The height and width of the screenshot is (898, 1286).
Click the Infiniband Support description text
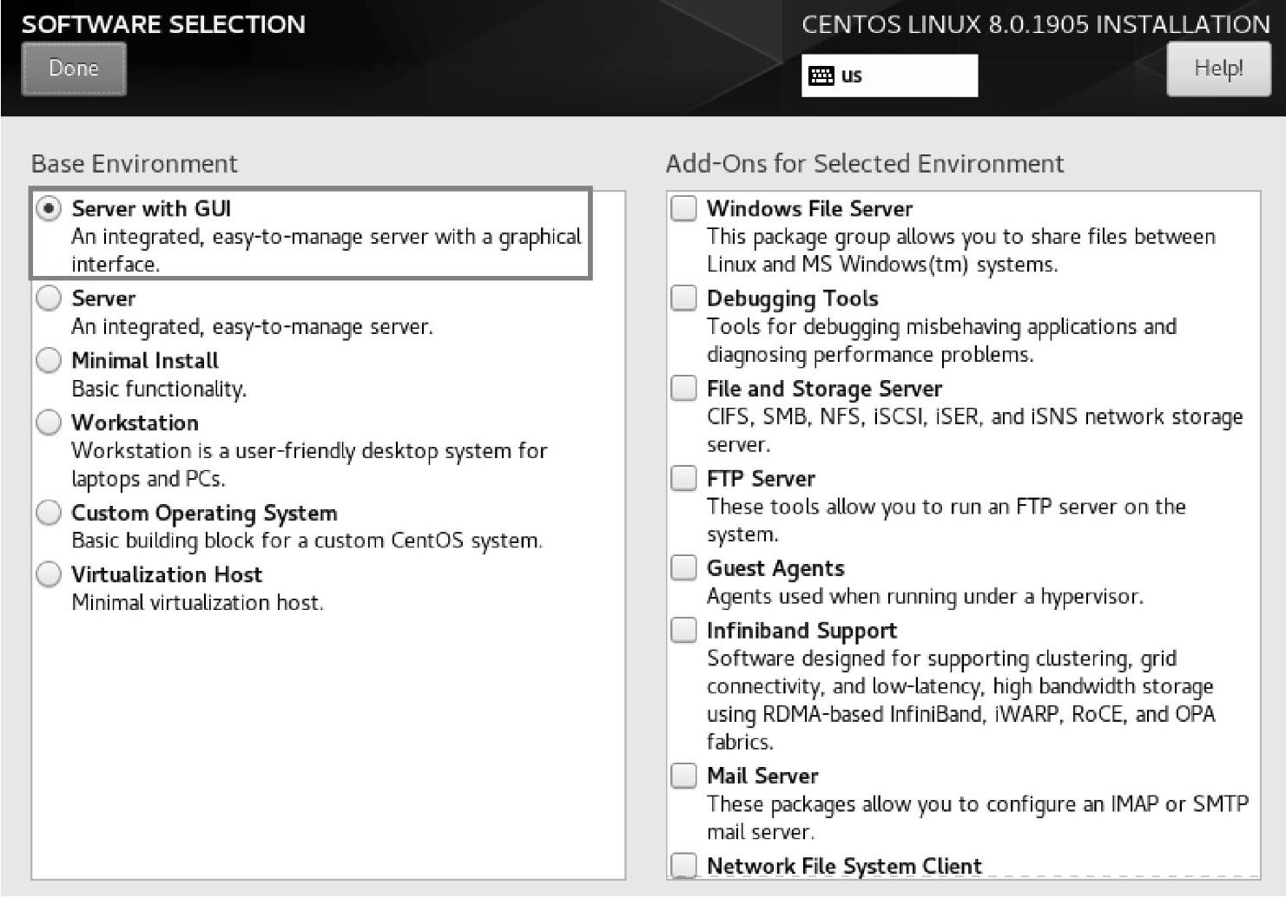(961, 700)
